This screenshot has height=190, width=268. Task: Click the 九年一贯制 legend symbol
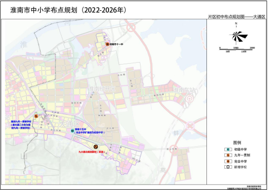[228, 155]
